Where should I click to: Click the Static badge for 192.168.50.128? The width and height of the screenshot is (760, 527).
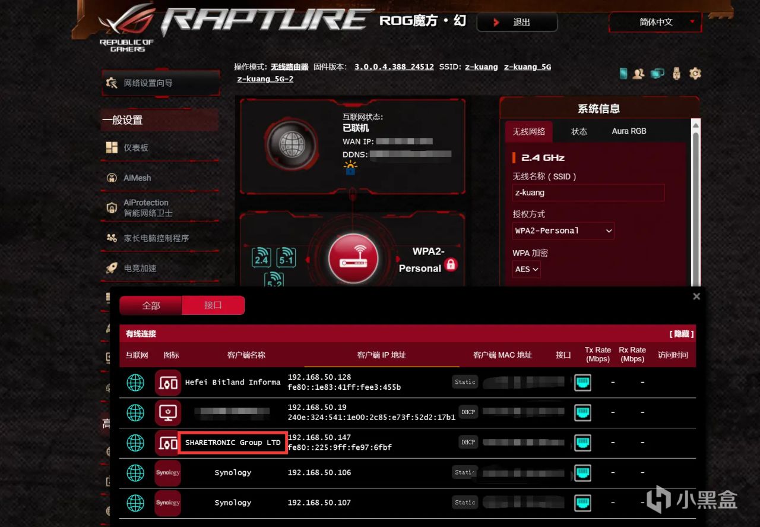click(465, 382)
